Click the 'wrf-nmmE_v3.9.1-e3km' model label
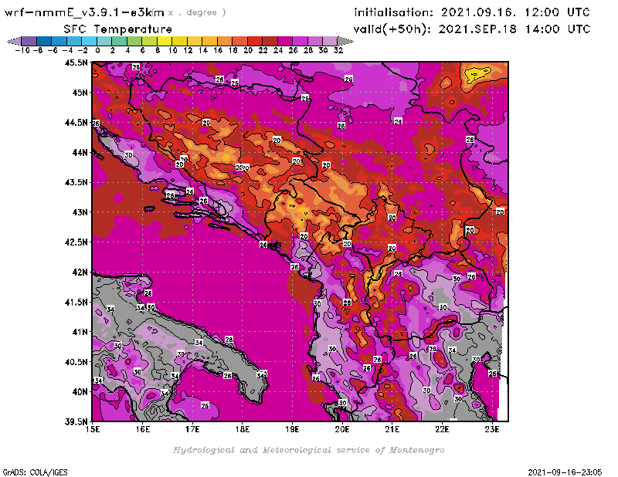Screen dimensions: 618x477 coord(84,12)
